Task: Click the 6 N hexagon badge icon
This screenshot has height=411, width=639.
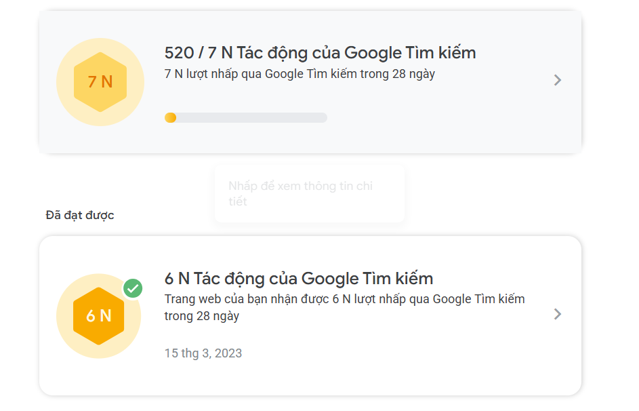Action: 99,316
